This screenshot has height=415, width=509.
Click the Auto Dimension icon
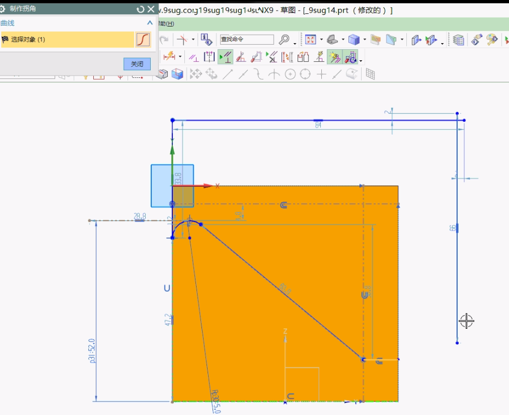(256, 56)
